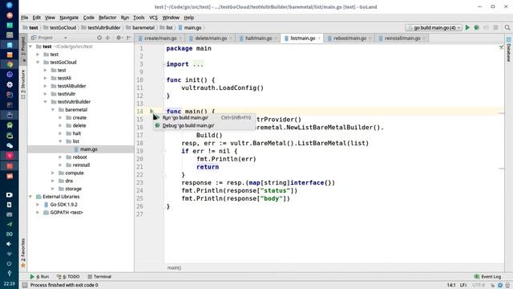Screen dimensions: 513x289
Task: Collapse the baremetal folder arrow
Action: click(x=53, y=110)
